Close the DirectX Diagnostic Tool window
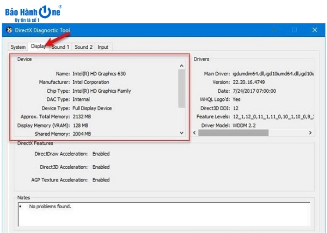The image size is (327, 233). pyautogui.click(x=315, y=30)
